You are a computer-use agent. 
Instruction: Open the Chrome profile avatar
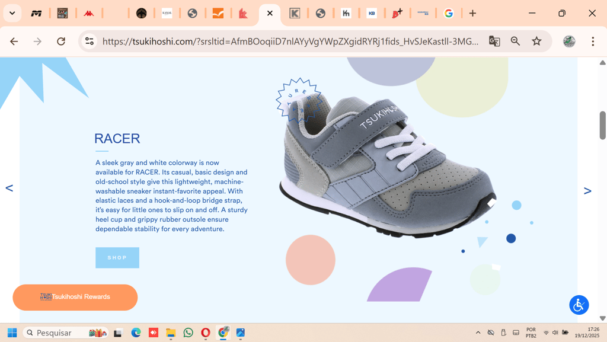point(569,41)
